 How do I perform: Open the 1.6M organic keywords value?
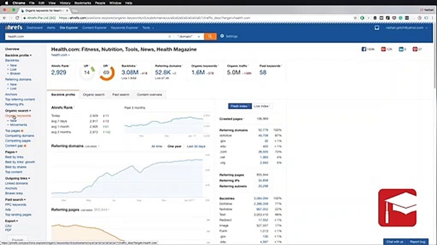pyautogui.click(x=198, y=72)
